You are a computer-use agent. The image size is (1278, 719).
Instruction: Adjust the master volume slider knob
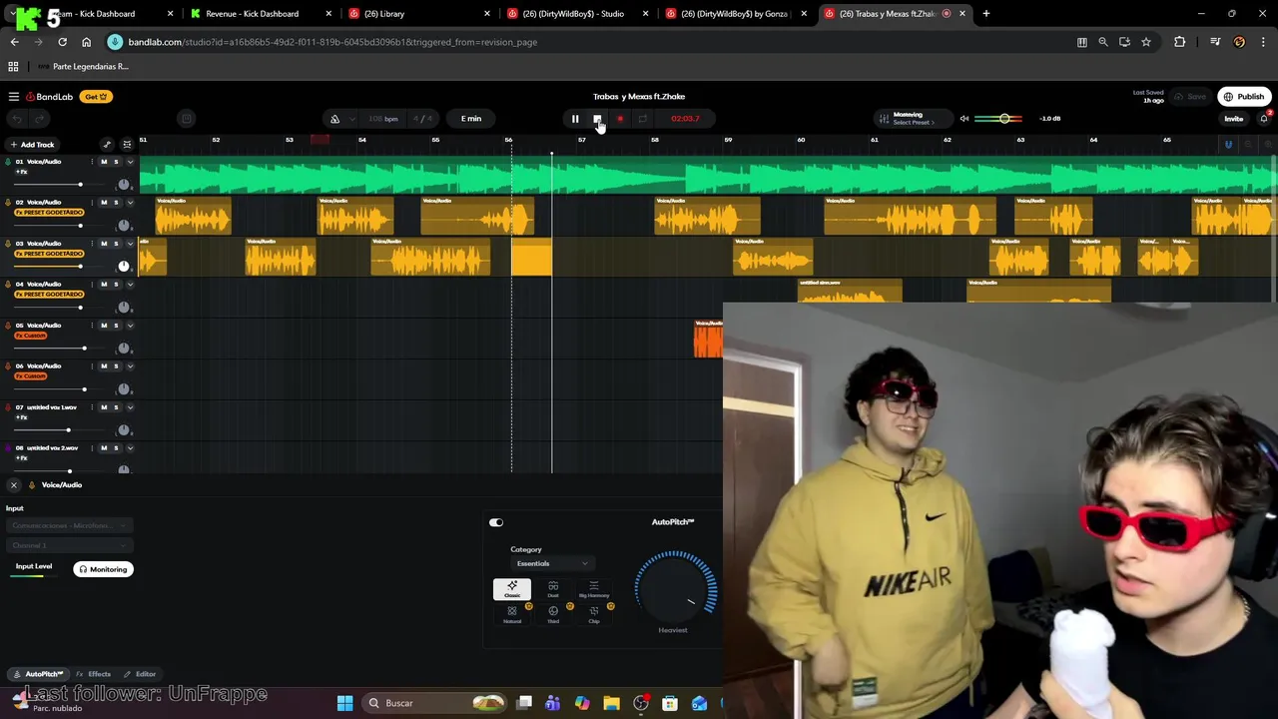tap(1004, 119)
